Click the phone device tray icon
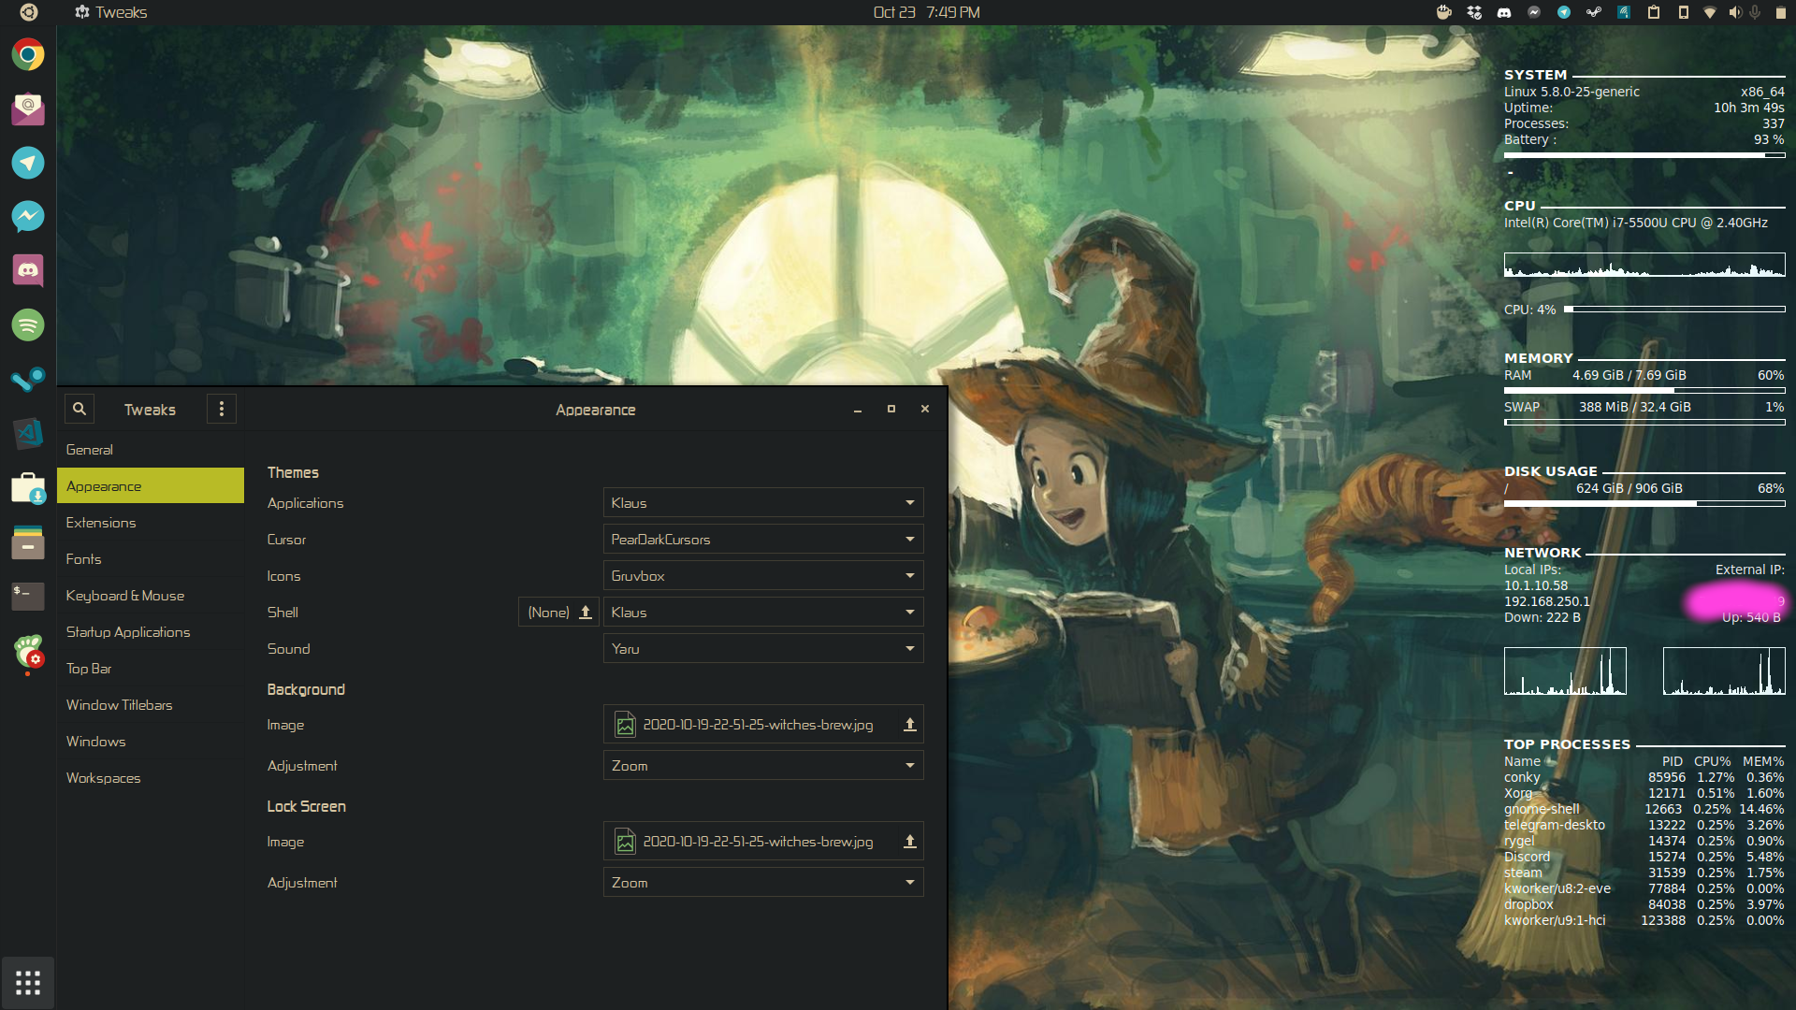Screen dimensions: 1796x1010 coord(1684,12)
